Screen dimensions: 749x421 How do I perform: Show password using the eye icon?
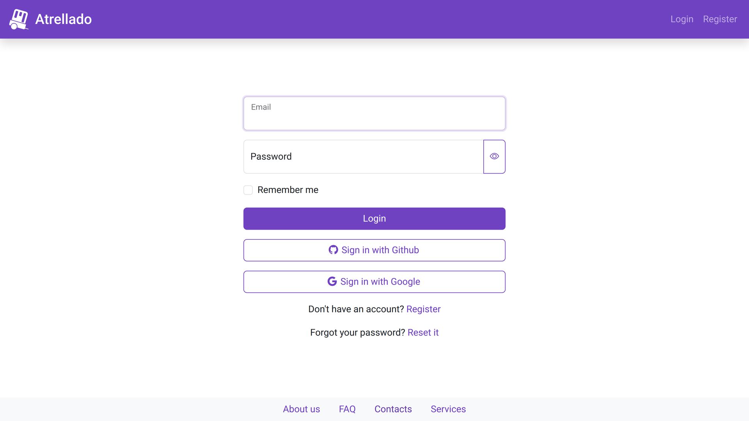click(494, 157)
